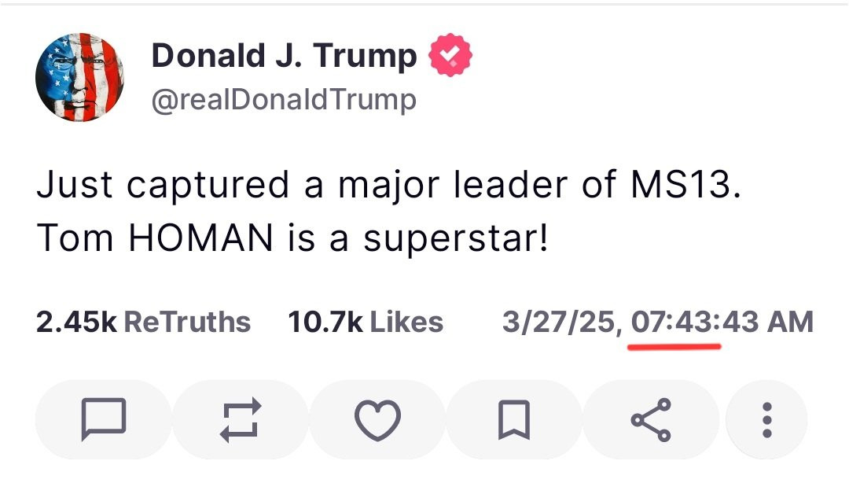Screen dimensions: 849x483
Task: Click the 3/27/25 post date
Action: tap(561, 322)
